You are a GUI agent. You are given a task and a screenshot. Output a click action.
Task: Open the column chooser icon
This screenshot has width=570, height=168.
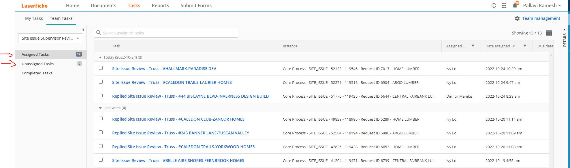pyautogui.click(x=549, y=33)
